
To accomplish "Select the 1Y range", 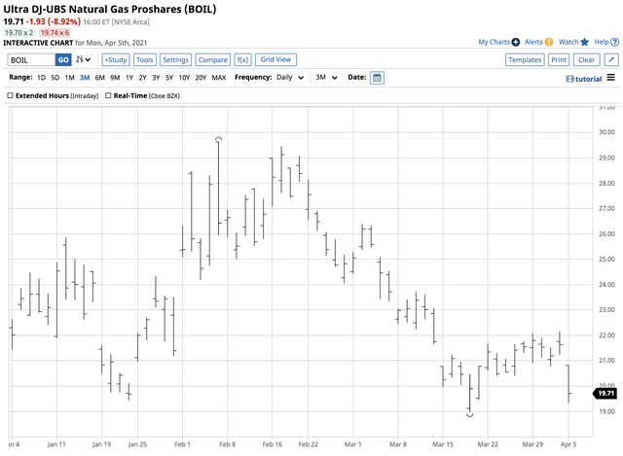I will (129, 78).
